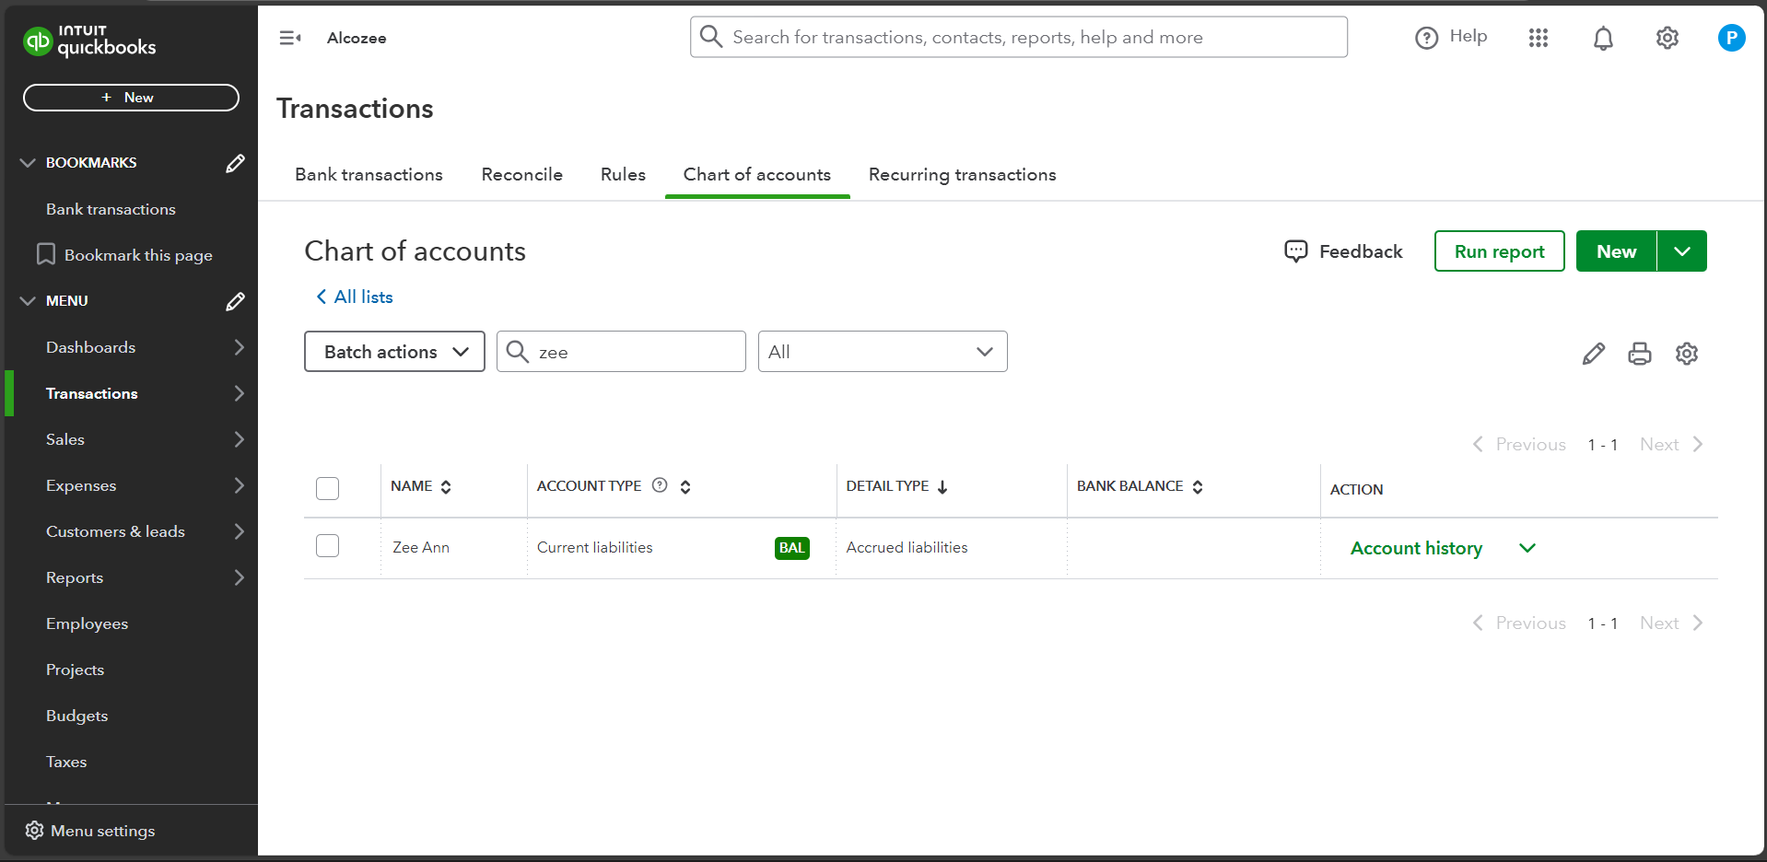
Task: Open the apps grid icon
Action: pos(1538,38)
